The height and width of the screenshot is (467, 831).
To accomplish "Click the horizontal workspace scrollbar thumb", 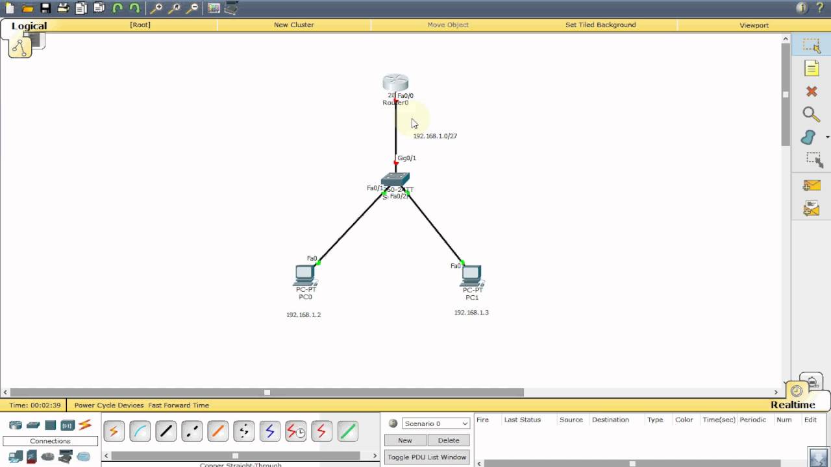I will point(267,392).
